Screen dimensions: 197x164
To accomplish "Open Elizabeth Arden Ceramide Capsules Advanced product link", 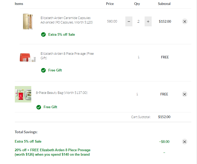I will coord(67,20).
